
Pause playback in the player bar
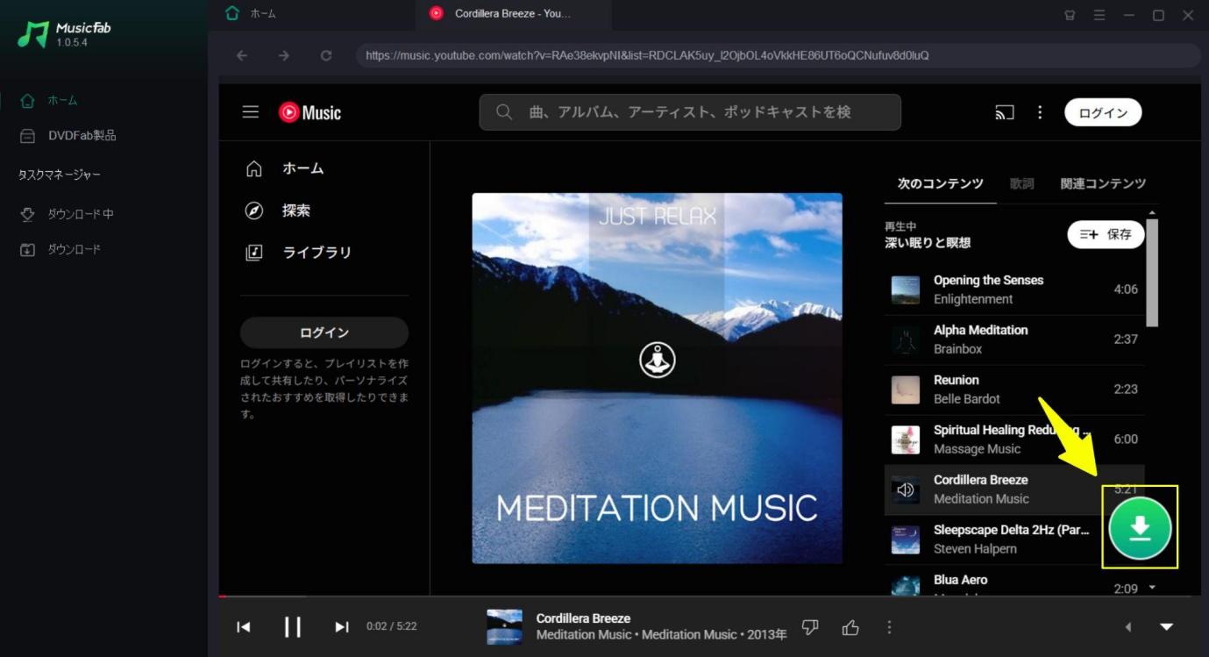(293, 626)
